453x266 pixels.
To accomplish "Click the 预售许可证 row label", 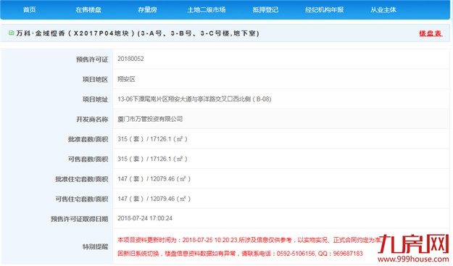I will 92,59.
